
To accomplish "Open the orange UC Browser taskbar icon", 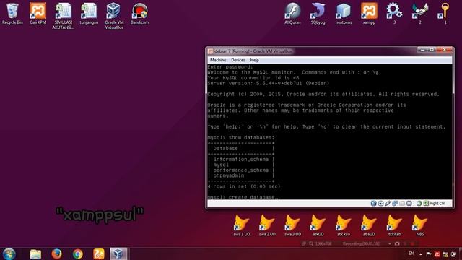I will [99, 253].
